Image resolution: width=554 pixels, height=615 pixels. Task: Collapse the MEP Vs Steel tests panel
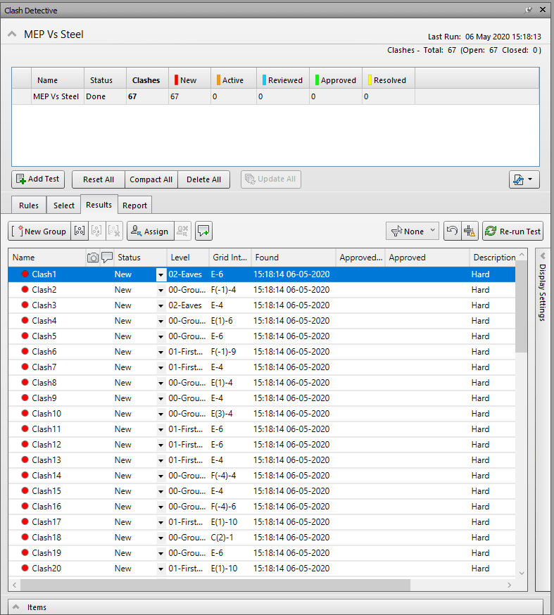click(x=12, y=34)
